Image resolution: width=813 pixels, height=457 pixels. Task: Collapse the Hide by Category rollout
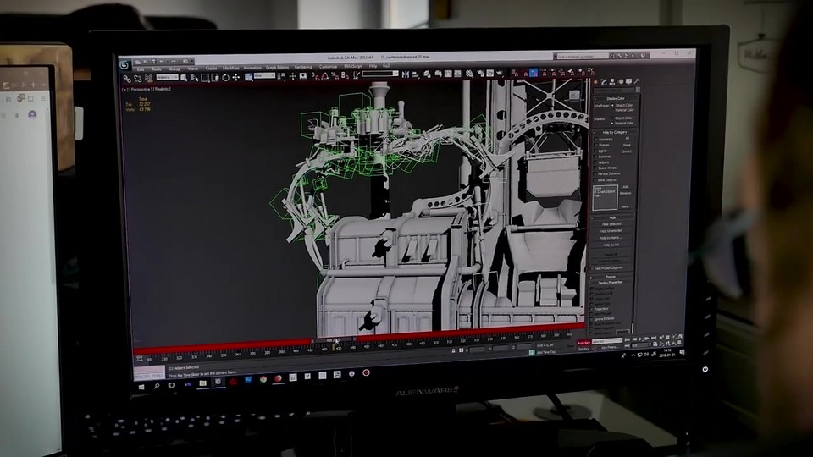pyautogui.click(x=615, y=132)
